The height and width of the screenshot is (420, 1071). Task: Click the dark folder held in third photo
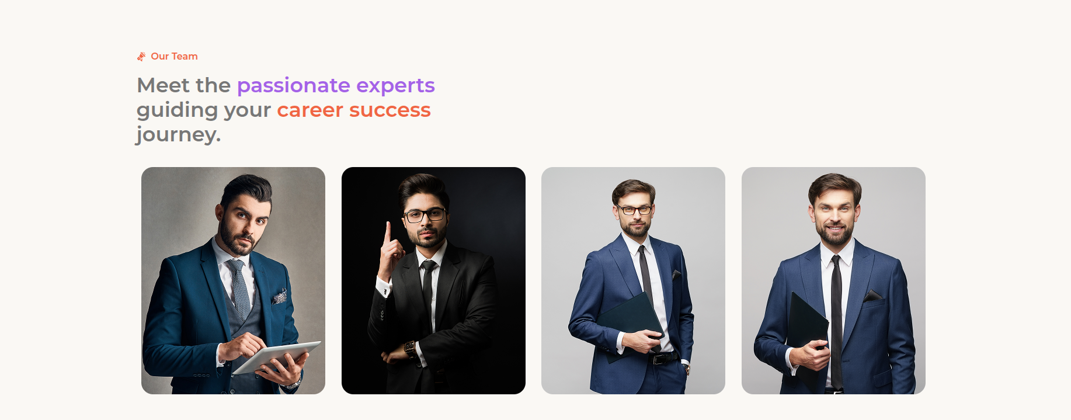pos(630,325)
